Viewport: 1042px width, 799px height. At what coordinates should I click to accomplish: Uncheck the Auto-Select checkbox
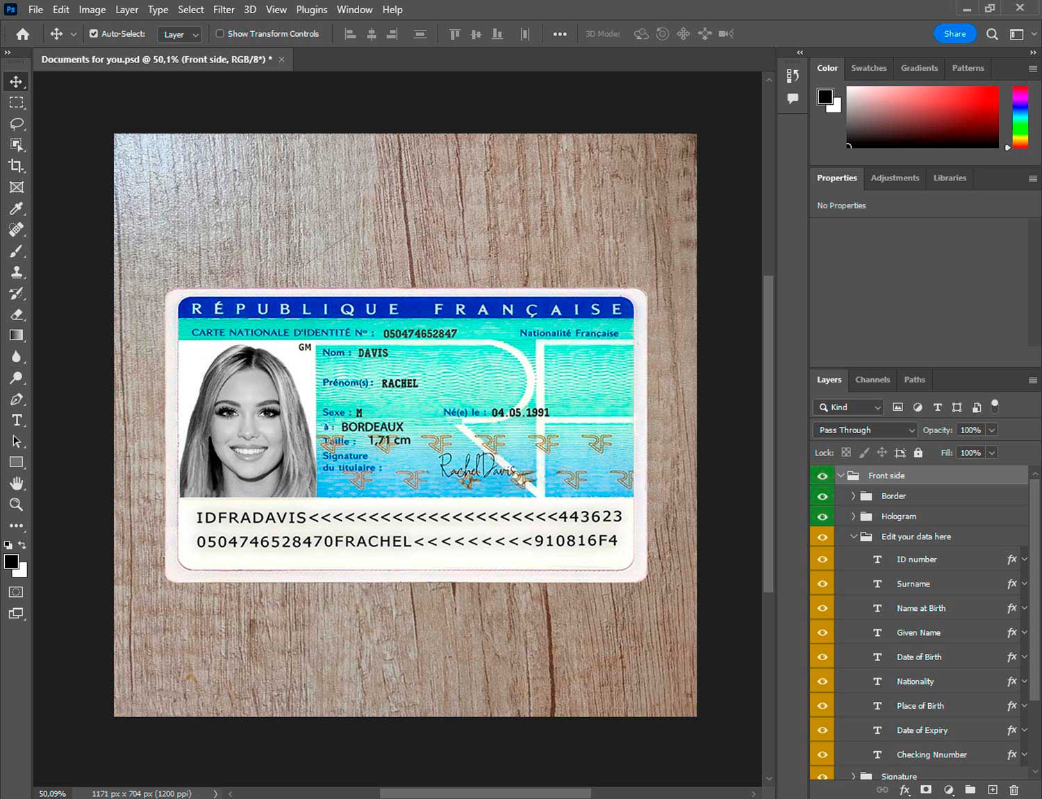click(94, 33)
